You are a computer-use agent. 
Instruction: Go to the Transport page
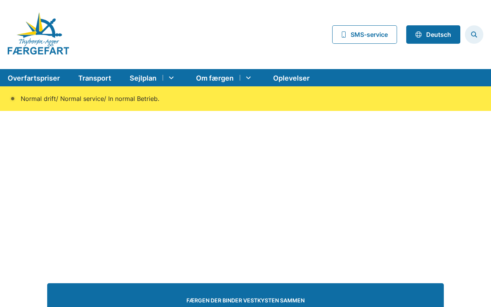tap(95, 78)
